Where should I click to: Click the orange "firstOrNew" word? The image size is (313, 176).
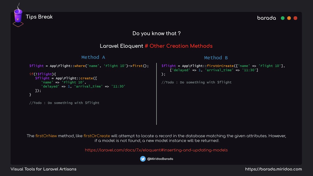click(x=46, y=136)
